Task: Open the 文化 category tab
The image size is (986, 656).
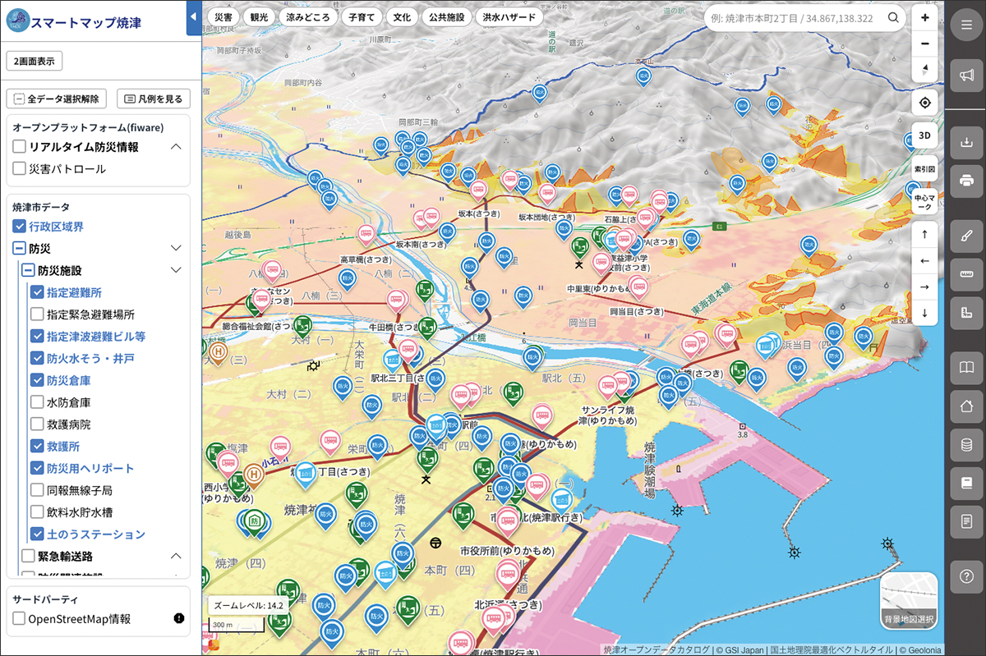Action: click(402, 16)
